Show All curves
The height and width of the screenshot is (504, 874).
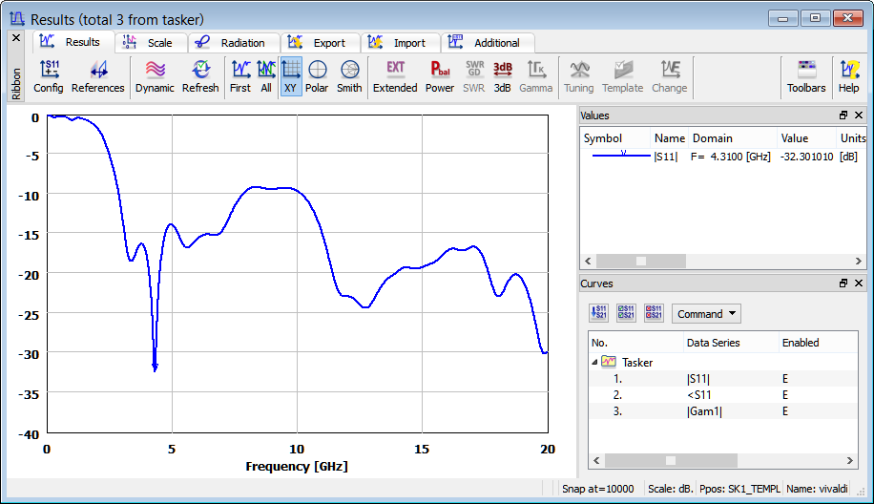[266, 77]
